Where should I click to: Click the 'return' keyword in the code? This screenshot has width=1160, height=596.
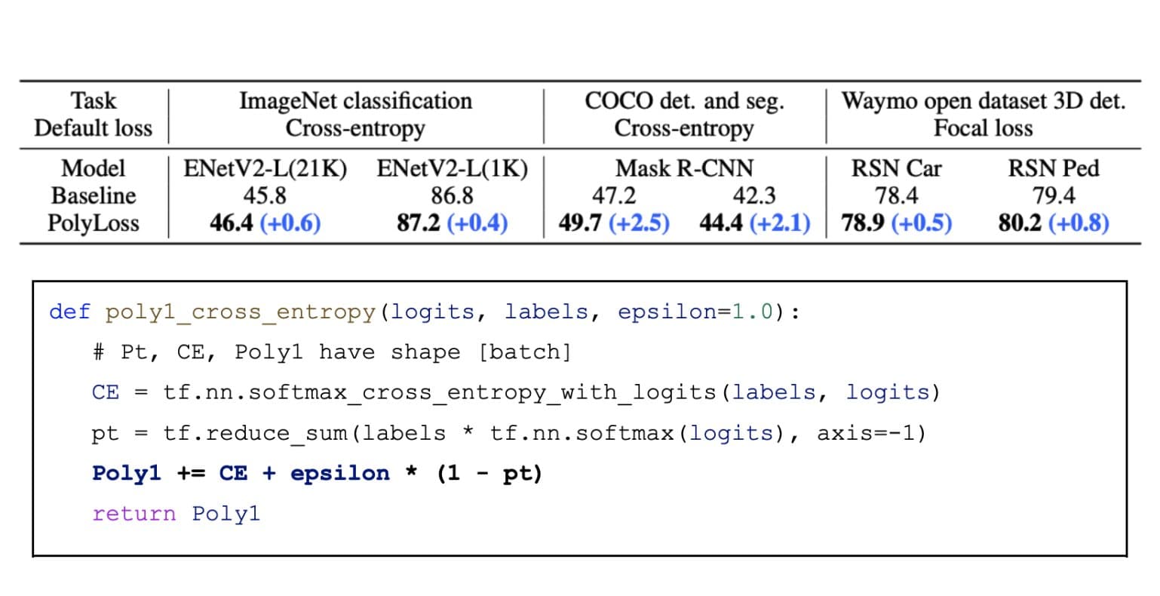(x=133, y=514)
